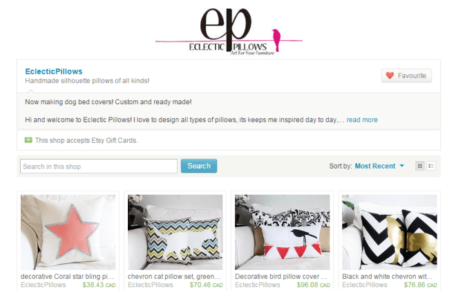Image resolution: width=456 pixels, height=290 pixels.
Task: Open EclecticPillows shop name link
Action: click(x=54, y=72)
